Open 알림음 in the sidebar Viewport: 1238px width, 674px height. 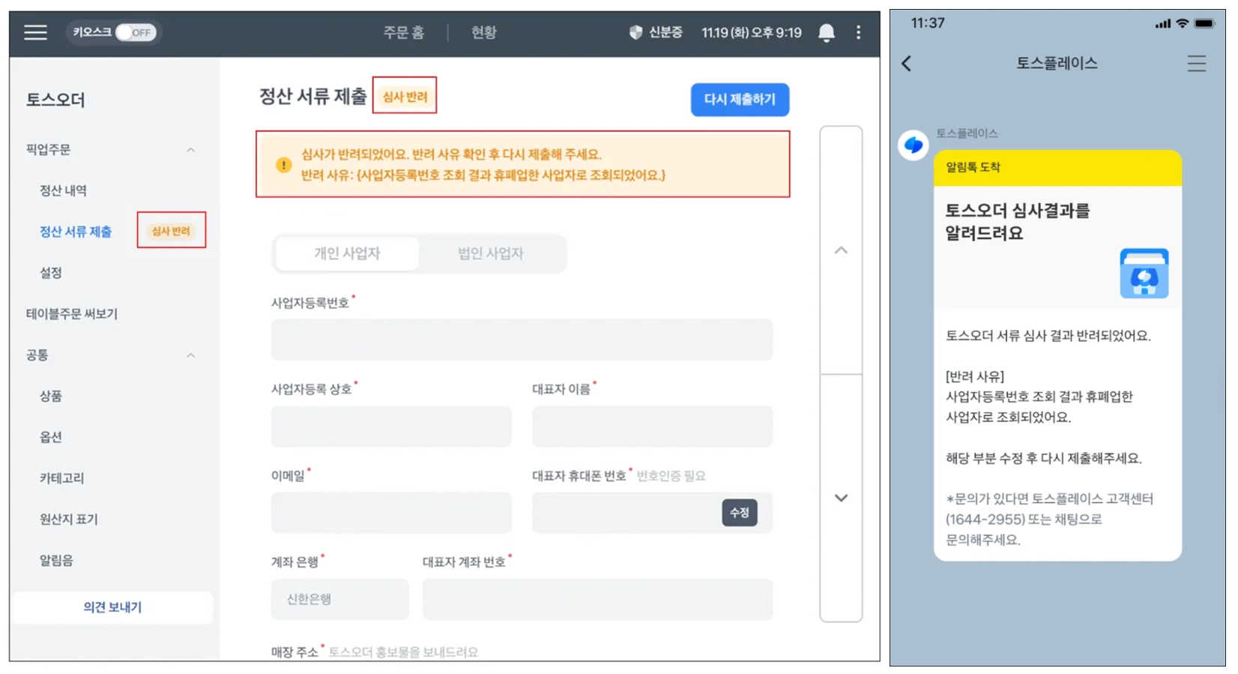[x=56, y=560]
